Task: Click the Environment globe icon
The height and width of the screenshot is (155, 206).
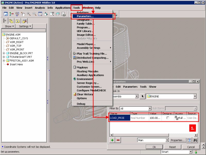Action: tap(75, 79)
